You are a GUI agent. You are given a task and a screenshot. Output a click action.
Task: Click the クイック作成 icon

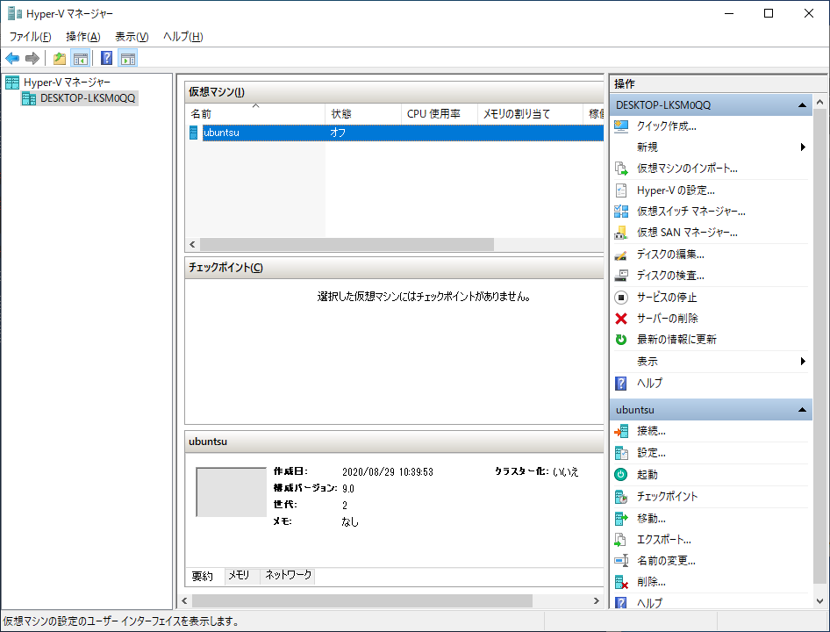click(621, 126)
